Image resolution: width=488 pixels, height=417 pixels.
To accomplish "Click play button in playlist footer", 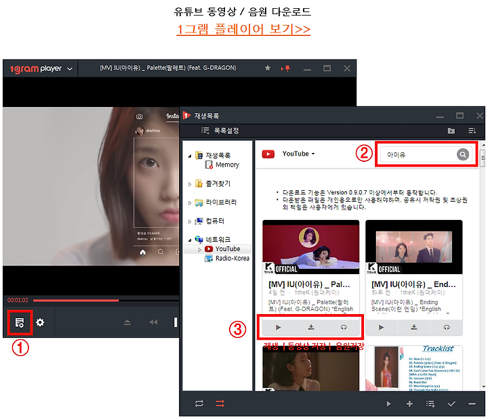I will click(388, 403).
